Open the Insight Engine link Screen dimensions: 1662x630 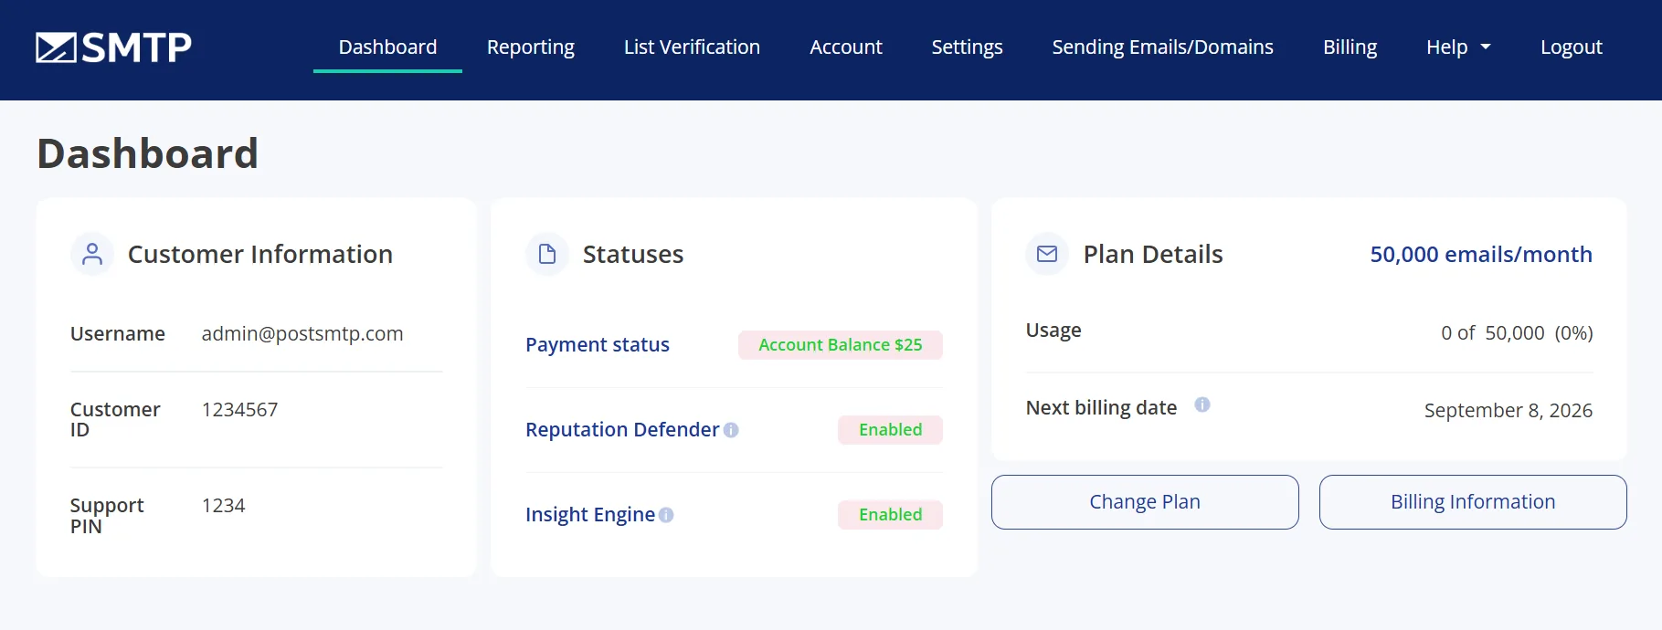coord(590,515)
